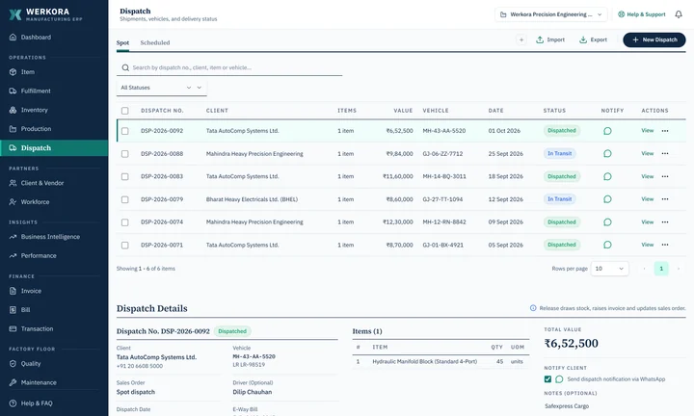This screenshot has height=416, width=694.
Task: Open more actions menu for DSP-2026-0083
Action: (x=665, y=176)
